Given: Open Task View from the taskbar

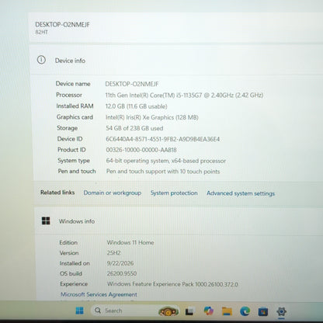Looking at the screenshot, I should pos(189,311).
